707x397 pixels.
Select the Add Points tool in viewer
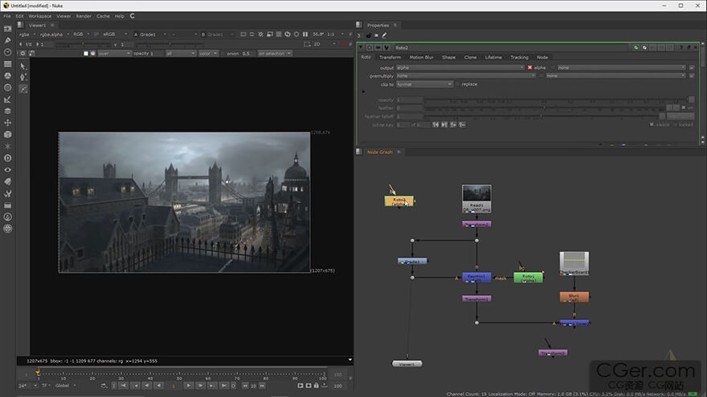(x=23, y=78)
